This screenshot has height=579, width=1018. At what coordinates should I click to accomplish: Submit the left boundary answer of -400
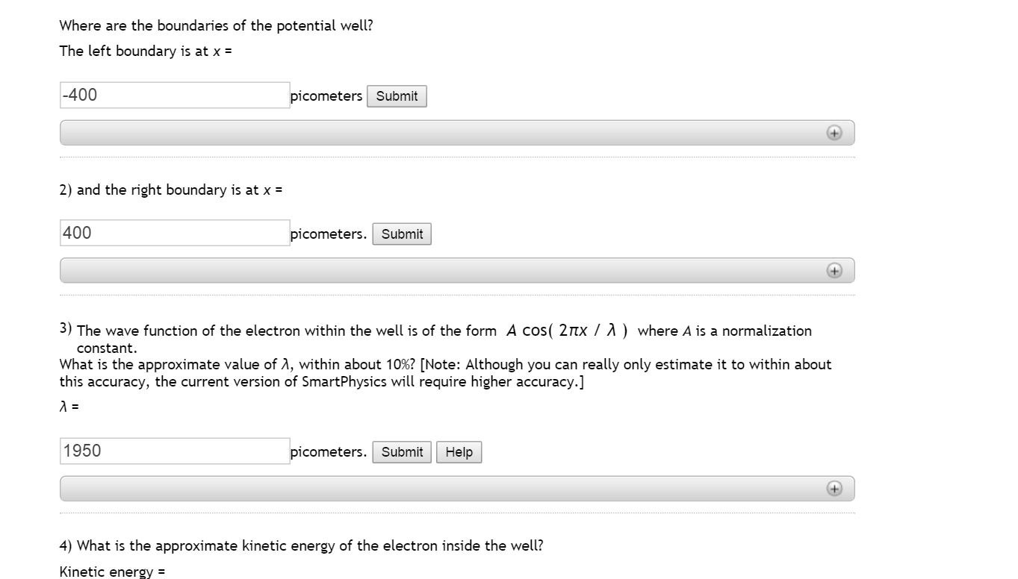pos(397,96)
